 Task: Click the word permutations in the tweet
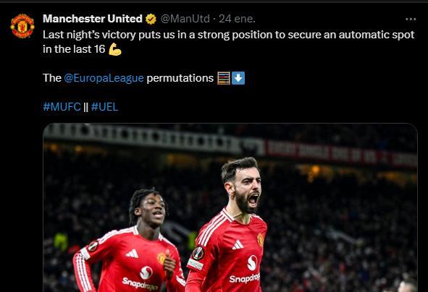point(180,78)
